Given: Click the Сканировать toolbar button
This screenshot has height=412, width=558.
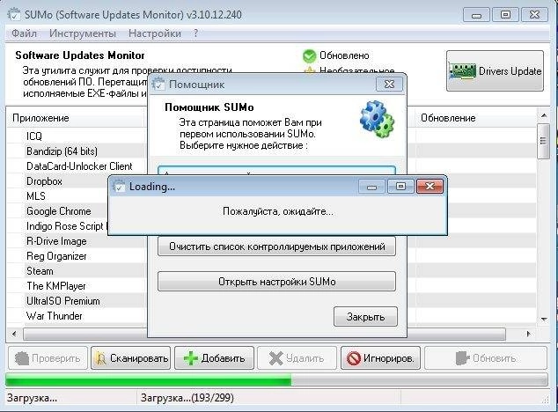Looking at the screenshot, I should coord(130,358).
